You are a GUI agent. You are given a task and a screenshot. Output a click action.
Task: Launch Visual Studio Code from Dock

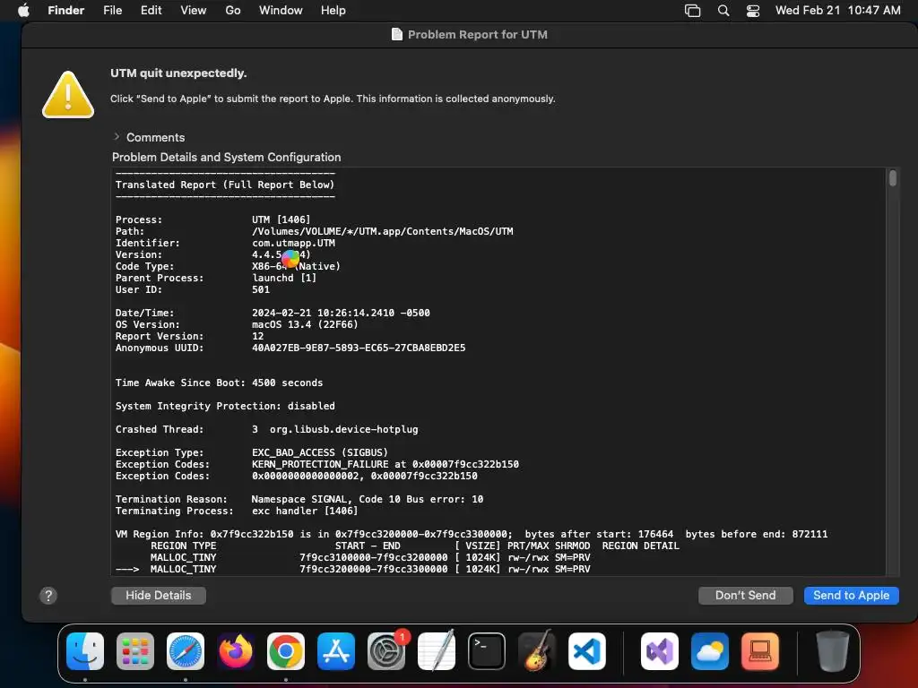[586, 651]
